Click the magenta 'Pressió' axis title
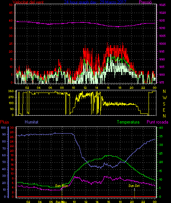This screenshot has width=171, height=203. [x=145, y=2]
